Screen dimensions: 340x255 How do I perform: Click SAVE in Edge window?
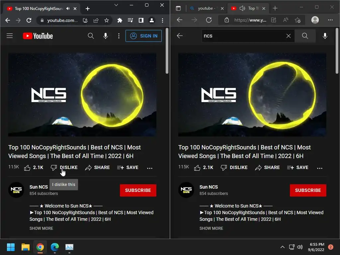click(298, 167)
